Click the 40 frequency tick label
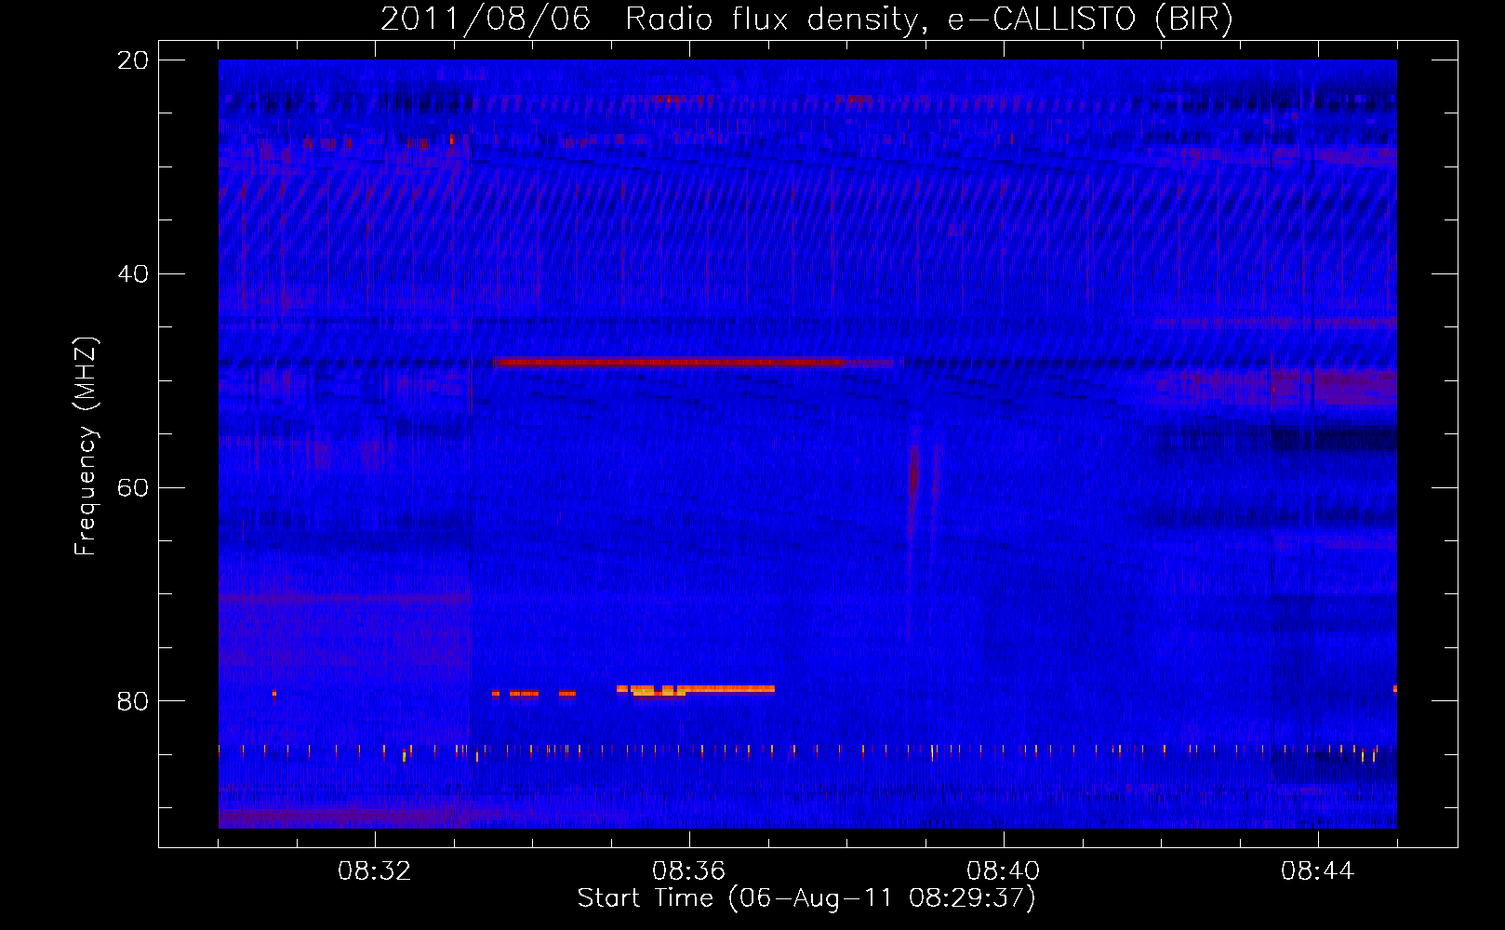Image resolution: width=1505 pixels, height=930 pixels. [132, 274]
